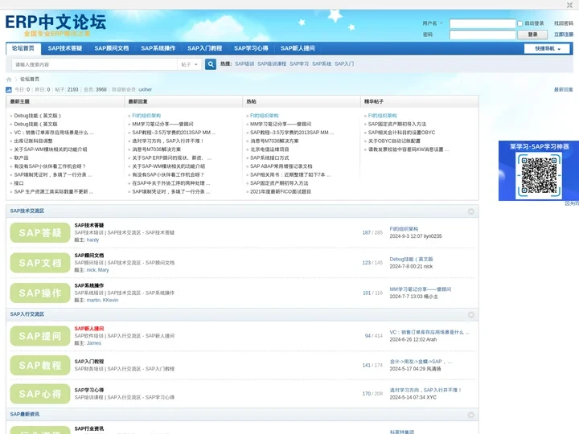This screenshot has width=579, height=434.
Task: Open the SAP答疑 forum badge
Action: click(40, 233)
